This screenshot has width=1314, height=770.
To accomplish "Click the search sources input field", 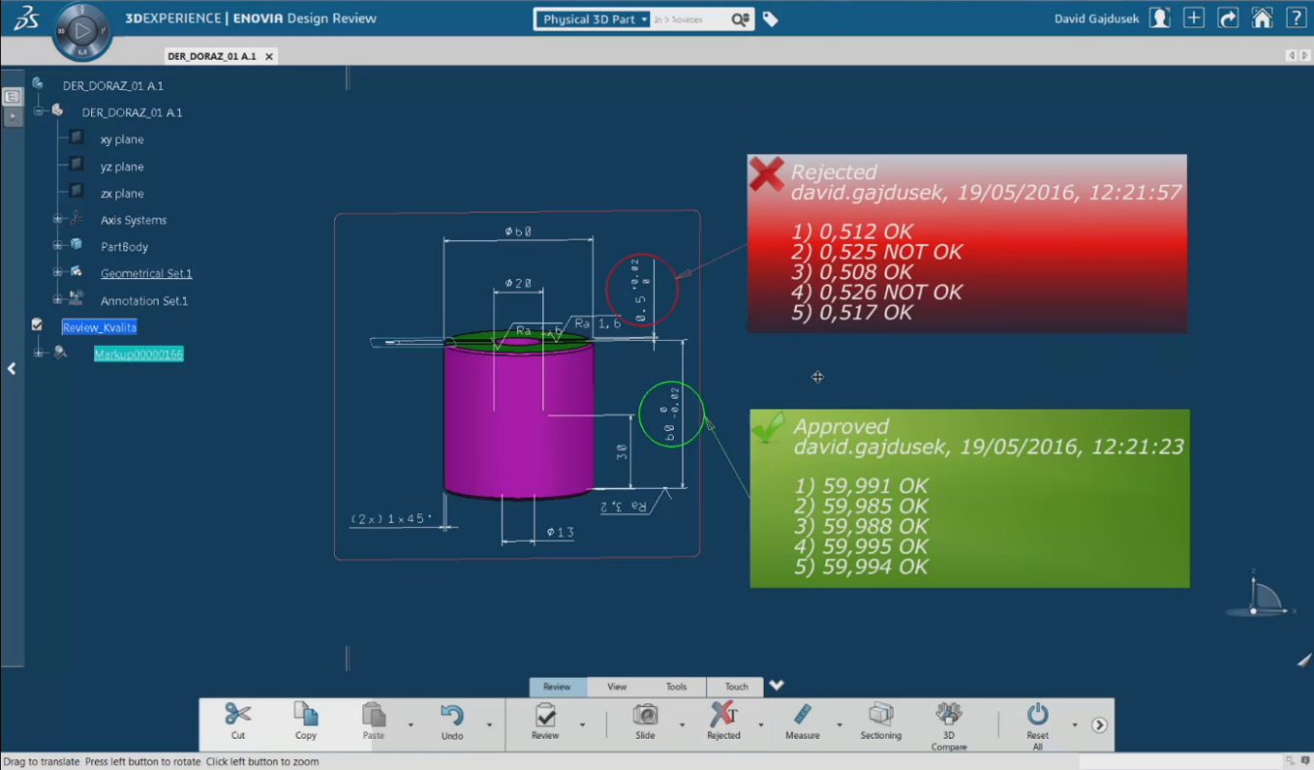I will click(689, 20).
